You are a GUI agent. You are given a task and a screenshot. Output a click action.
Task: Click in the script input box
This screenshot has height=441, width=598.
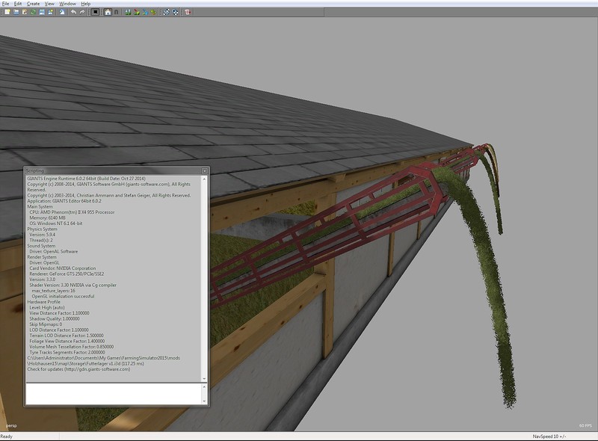(x=114, y=392)
